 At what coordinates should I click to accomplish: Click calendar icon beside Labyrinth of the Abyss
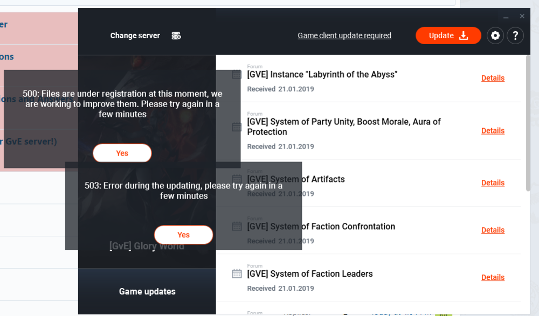(x=237, y=74)
